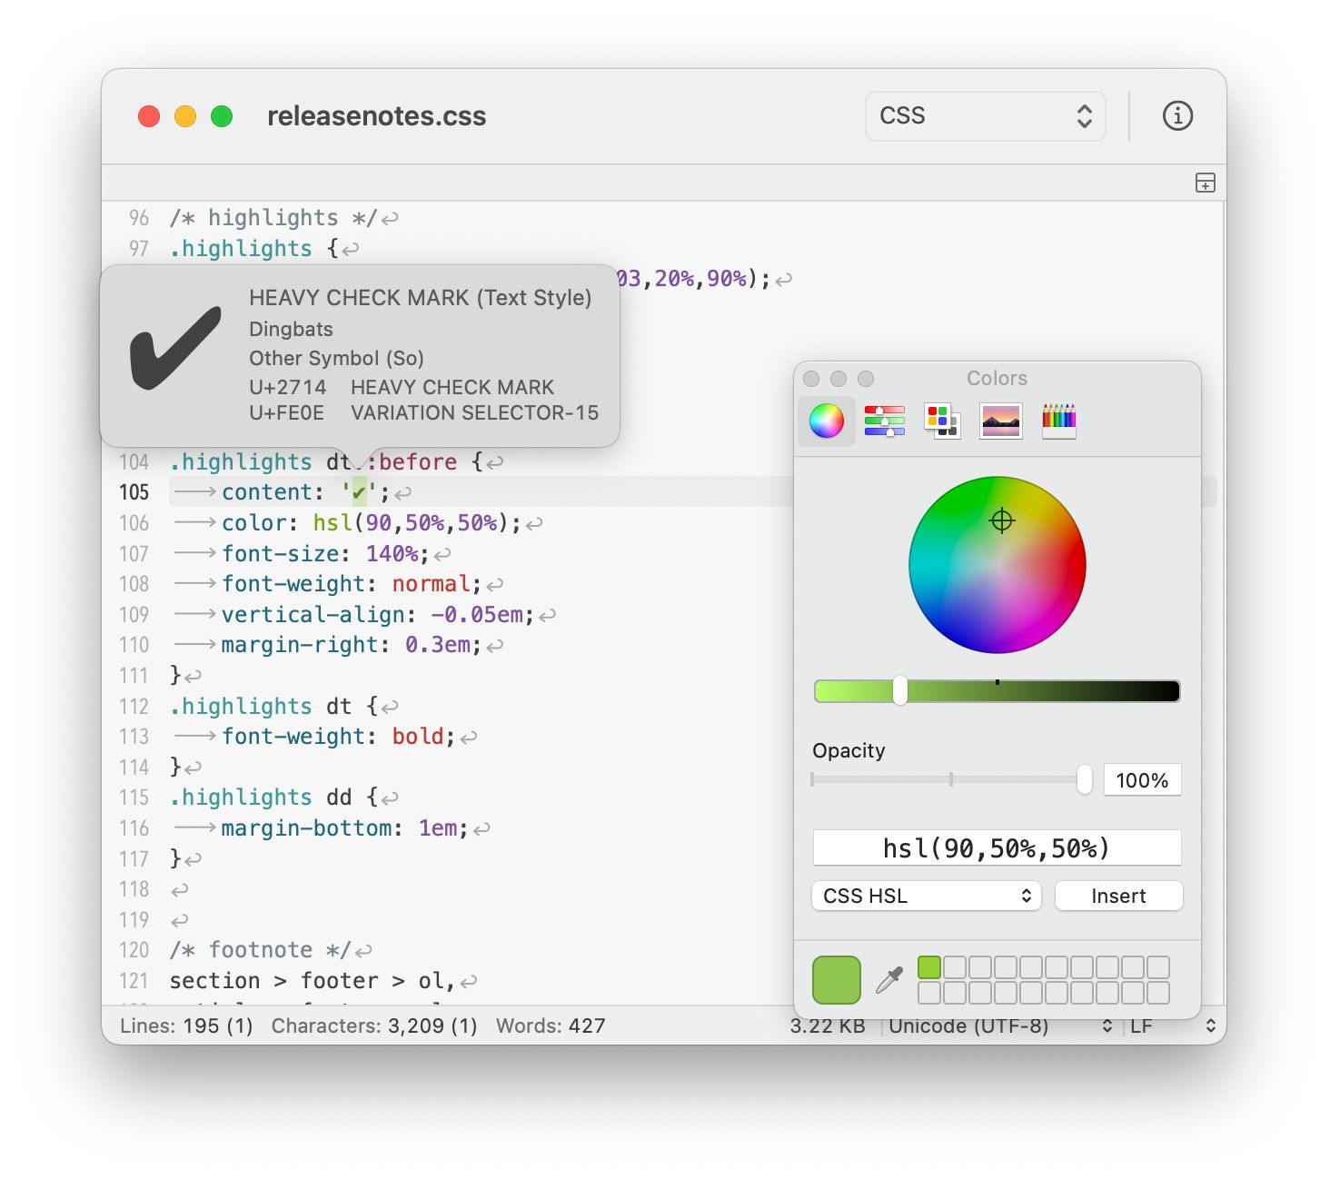The image size is (1330, 1179).
Task: Click the split editor icon
Action: click(x=1205, y=183)
